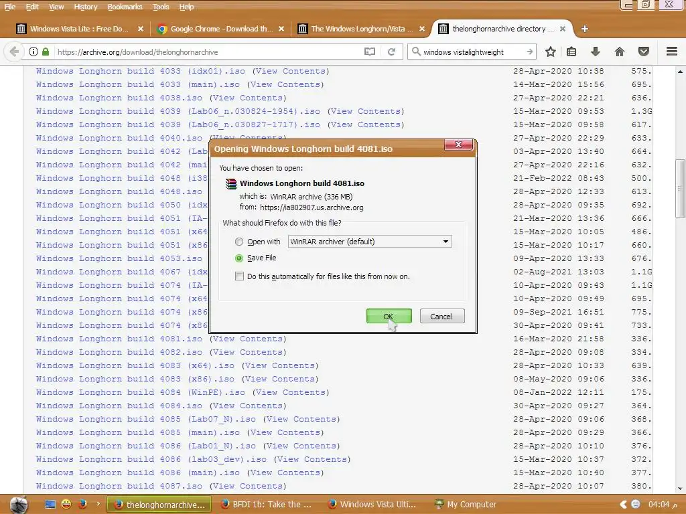Click the search magnifier icon
Image resolution: width=686 pixels, height=514 pixels.
pyautogui.click(x=415, y=52)
